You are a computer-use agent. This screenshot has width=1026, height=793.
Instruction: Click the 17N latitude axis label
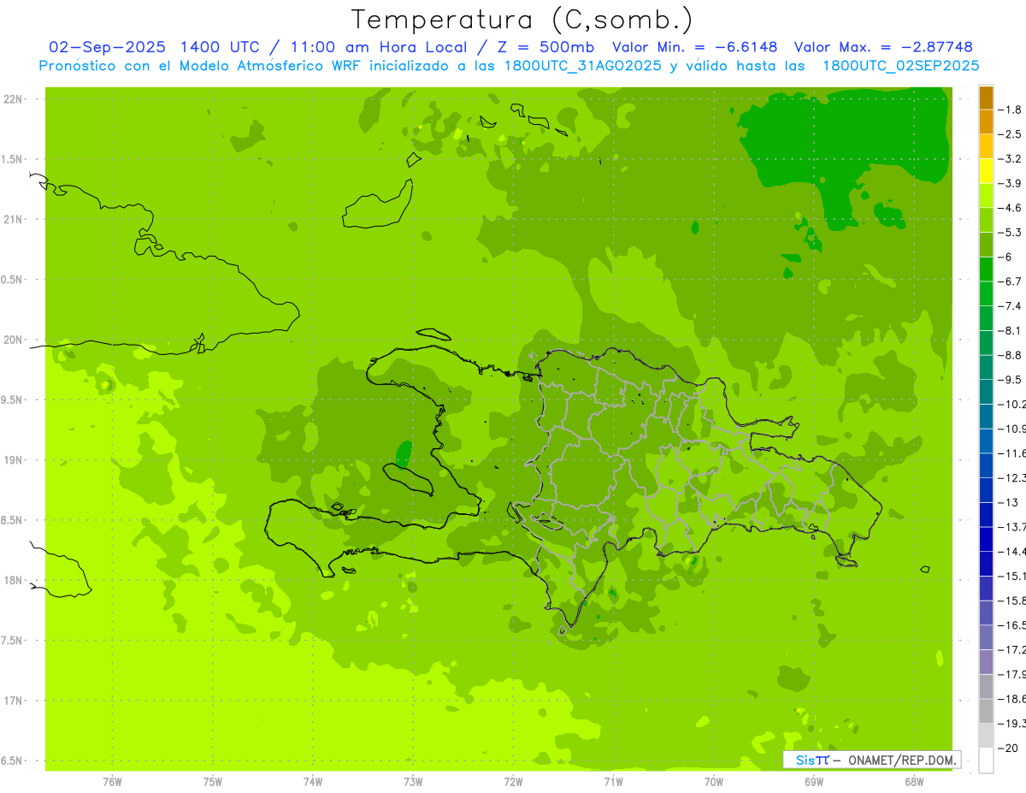(14, 700)
